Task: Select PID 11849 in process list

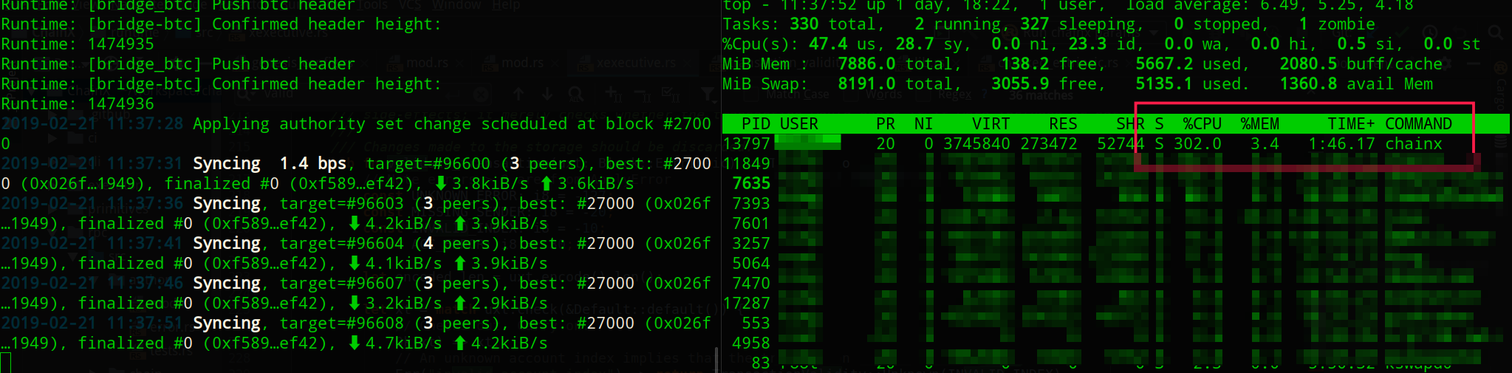Action: (746, 164)
